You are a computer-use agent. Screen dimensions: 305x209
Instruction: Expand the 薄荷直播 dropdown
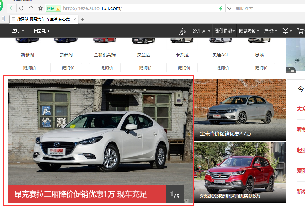(225, 31)
